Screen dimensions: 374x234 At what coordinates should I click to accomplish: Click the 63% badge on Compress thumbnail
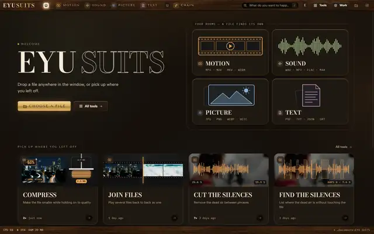tap(31, 162)
